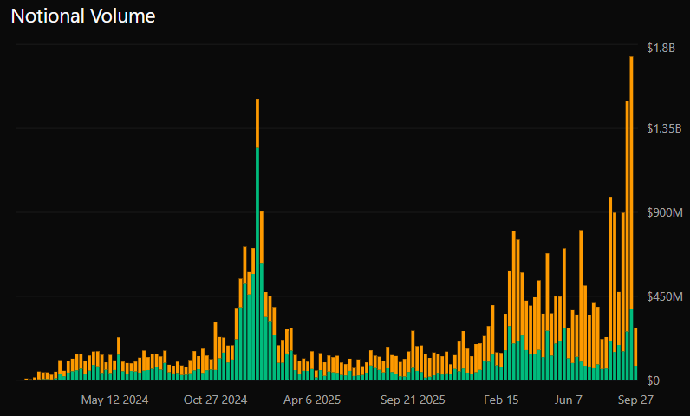Viewport: 690px width, 416px height.
Task: Click the Notional Volume chart title
Action: tap(82, 16)
